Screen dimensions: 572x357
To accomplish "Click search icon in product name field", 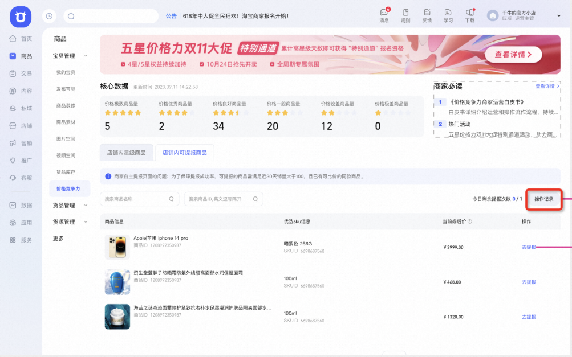I will (x=171, y=199).
